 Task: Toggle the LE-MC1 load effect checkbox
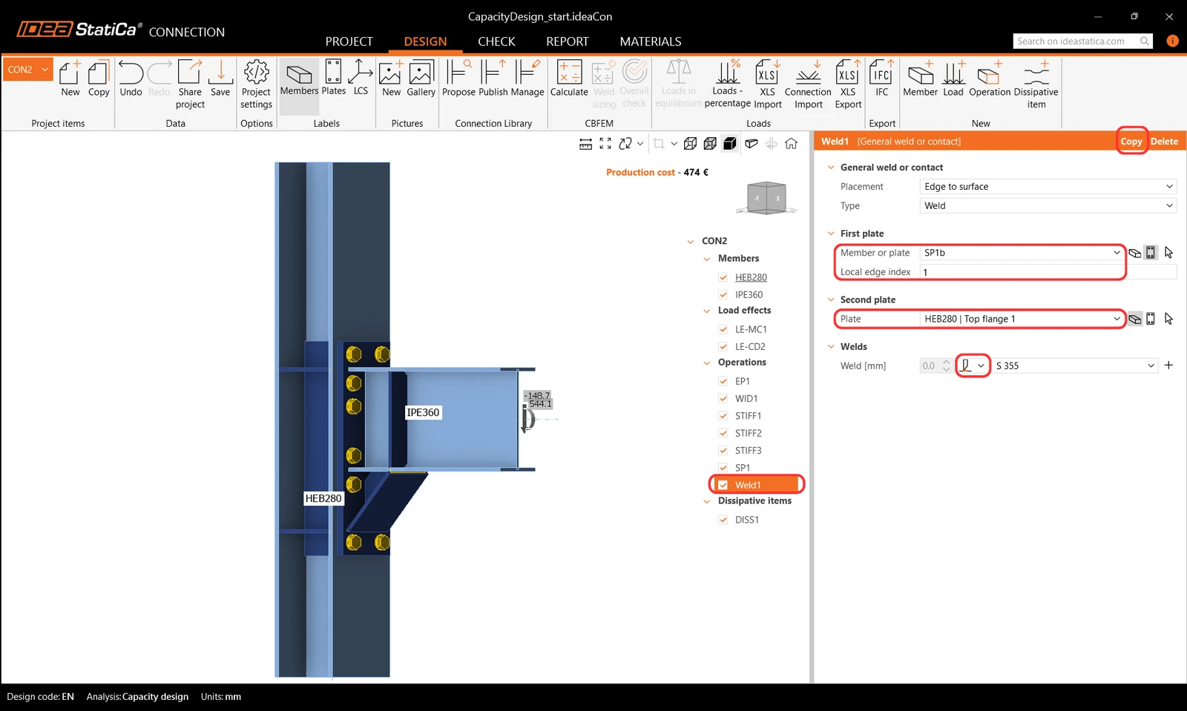[x=723, y=329]
